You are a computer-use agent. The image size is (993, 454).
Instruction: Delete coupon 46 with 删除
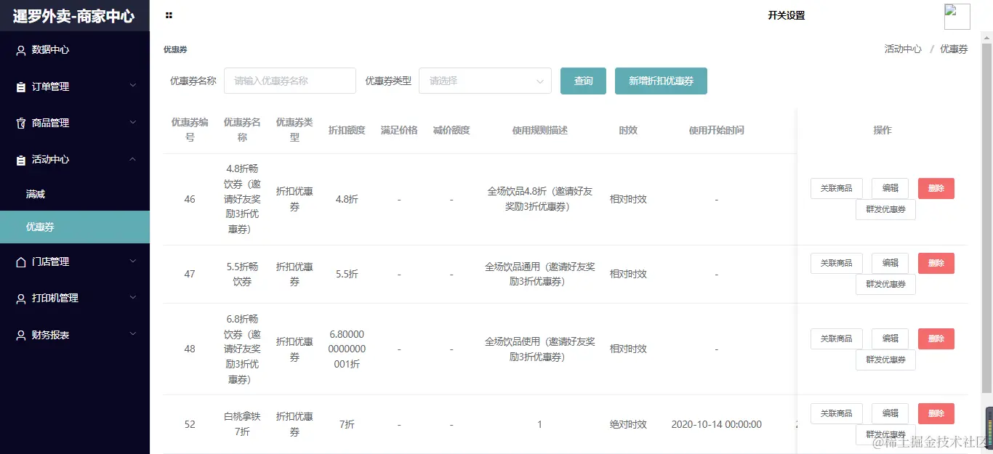point(936,188)
